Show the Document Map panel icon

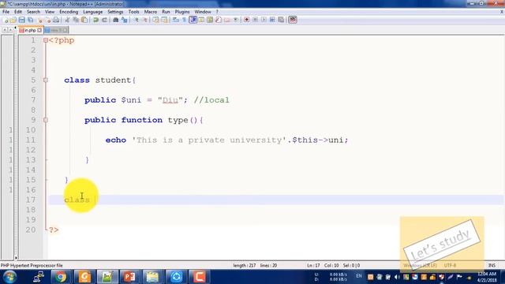click(x=210, y=20)
